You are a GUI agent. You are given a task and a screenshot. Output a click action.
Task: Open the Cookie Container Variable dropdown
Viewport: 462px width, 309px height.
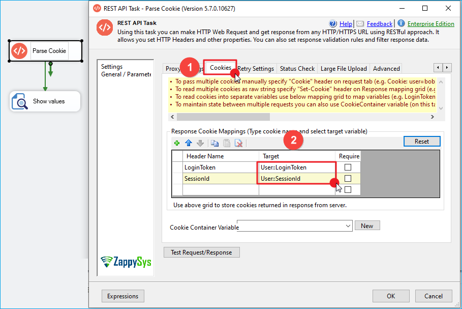pyautogui.click(x=348, y=226)
